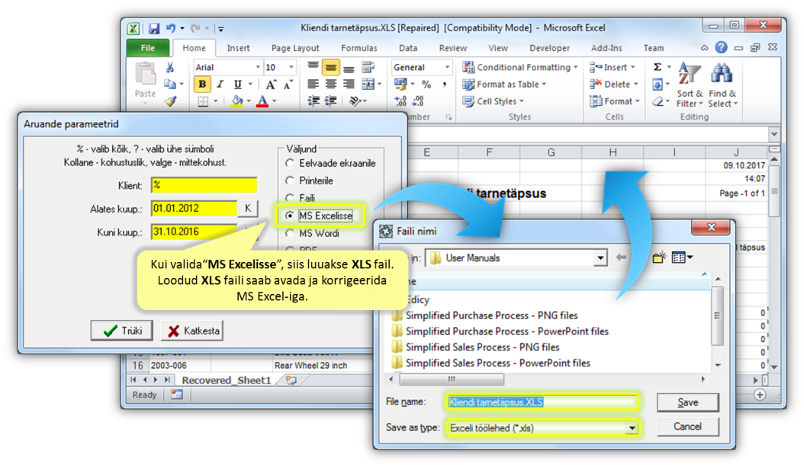Screen dimensions: 804x467
Task: Select the Recovered_Sheet1 sheet tab
Action: click(x=226, y=380)
